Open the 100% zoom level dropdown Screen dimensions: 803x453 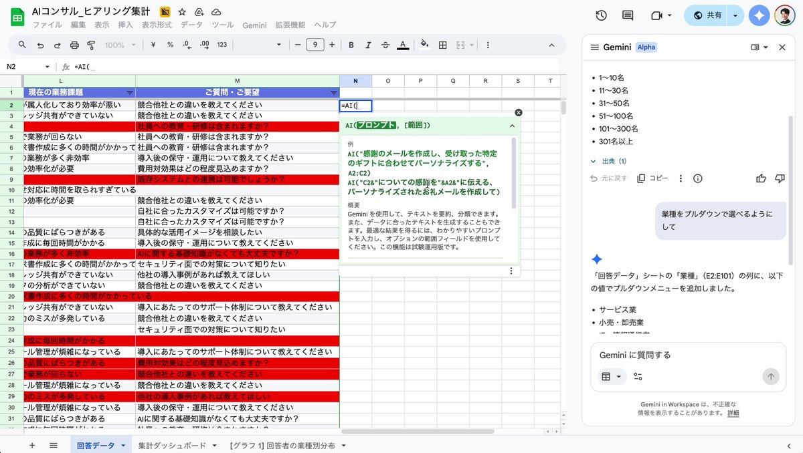tap(119, 45)
